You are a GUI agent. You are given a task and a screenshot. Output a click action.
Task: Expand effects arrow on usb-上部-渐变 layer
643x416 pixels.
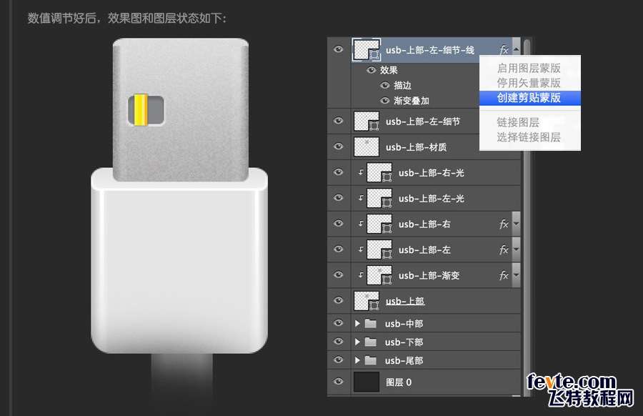click(x=517, y=275)
